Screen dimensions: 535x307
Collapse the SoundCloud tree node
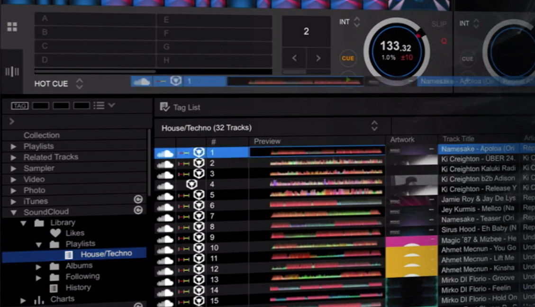13,212
